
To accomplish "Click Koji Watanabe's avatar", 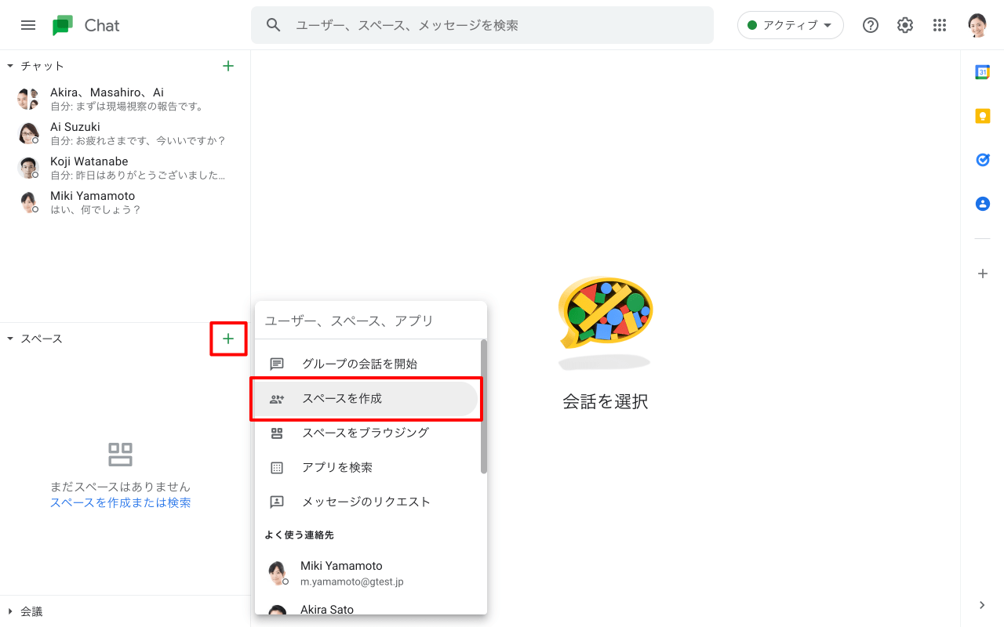I will (x=28, y=168).
